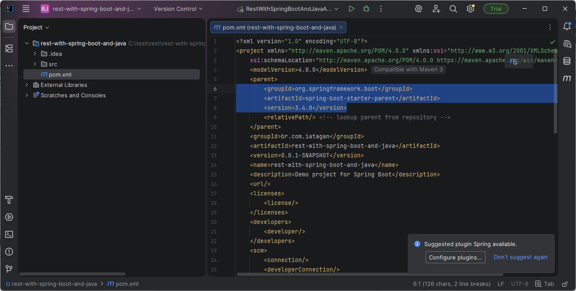Open the Maven tool window
The height and width of the screenshot is (291, 576).
tap(567, 78)
